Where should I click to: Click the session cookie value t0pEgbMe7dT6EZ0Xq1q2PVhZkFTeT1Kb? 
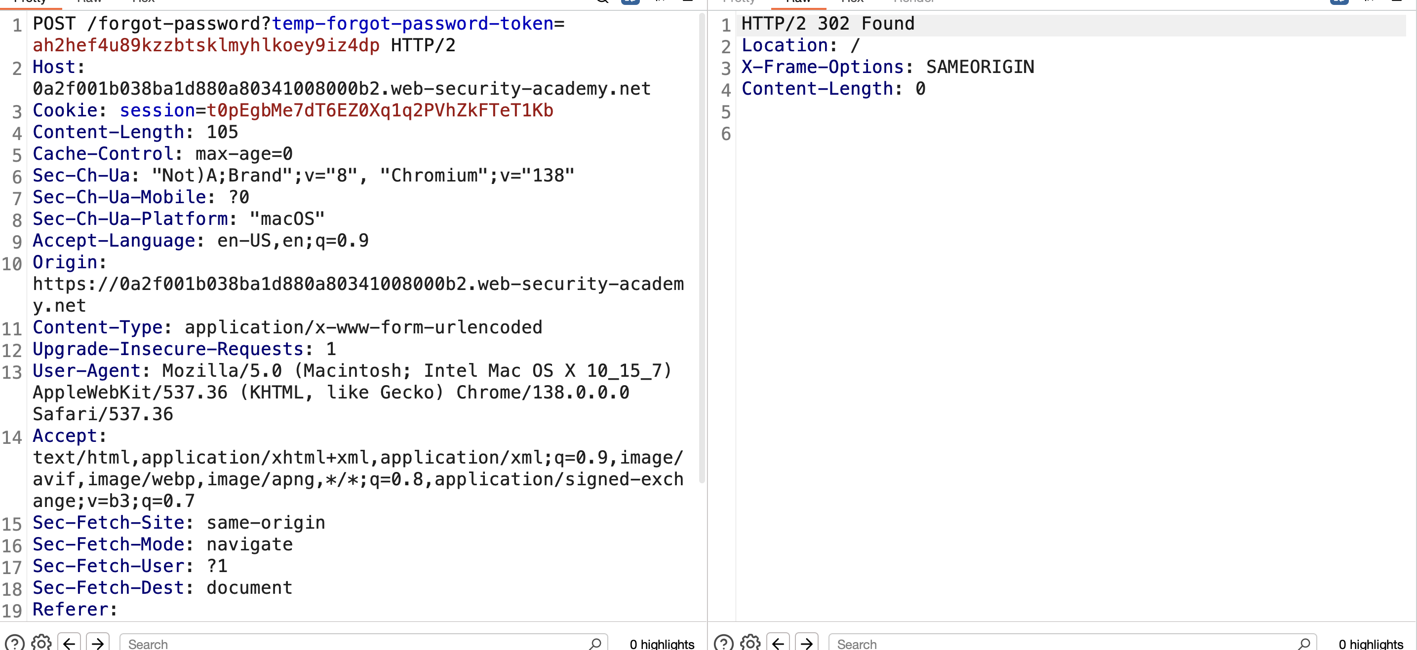380,110
